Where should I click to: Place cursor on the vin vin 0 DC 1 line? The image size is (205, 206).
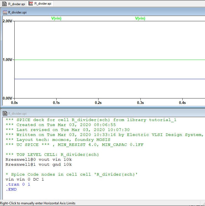click(25, 180)
